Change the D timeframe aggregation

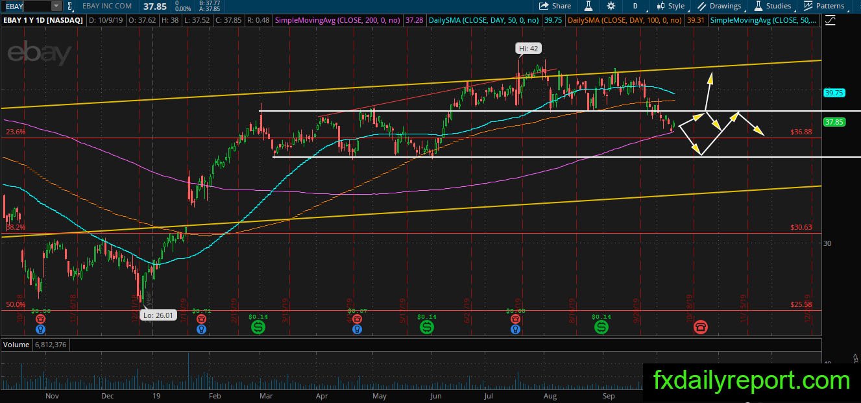click(635, 6)
